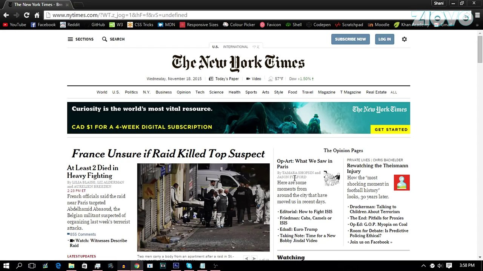The width and height of the screenshot is (483, 271).
Task: Click the page vertical scrollbar thumb
Action: (480, 49)
